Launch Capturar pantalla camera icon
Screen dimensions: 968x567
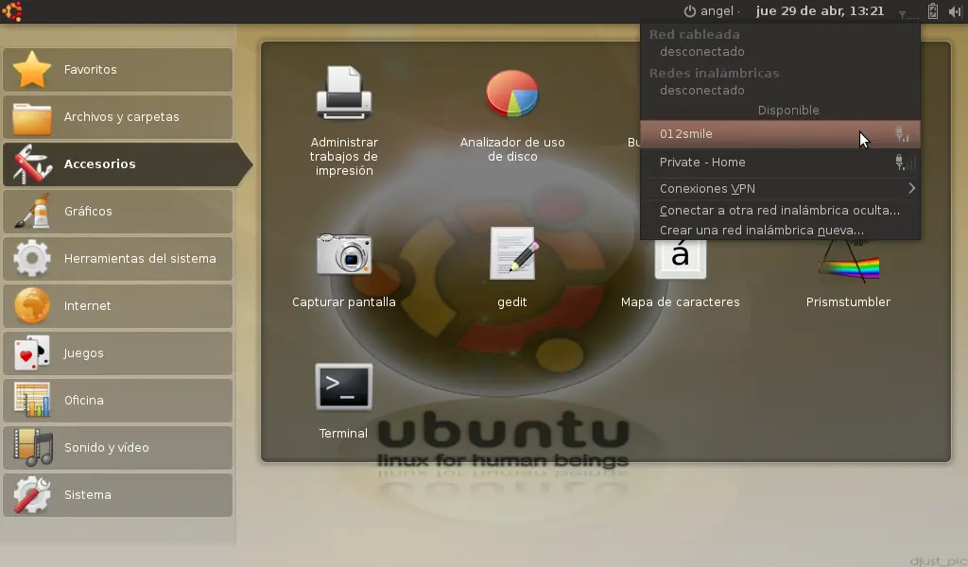pos(344,254)
